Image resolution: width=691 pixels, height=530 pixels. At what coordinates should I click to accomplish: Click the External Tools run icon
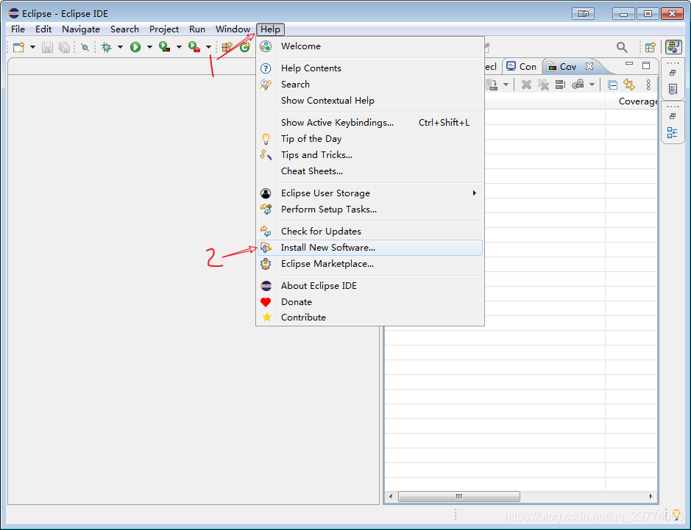point(194,46)
